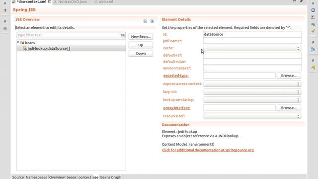The height and width of the screenshot is (179, 318).
Task: Open the resource-ref dropdown
Action: (x=252, y=116)
